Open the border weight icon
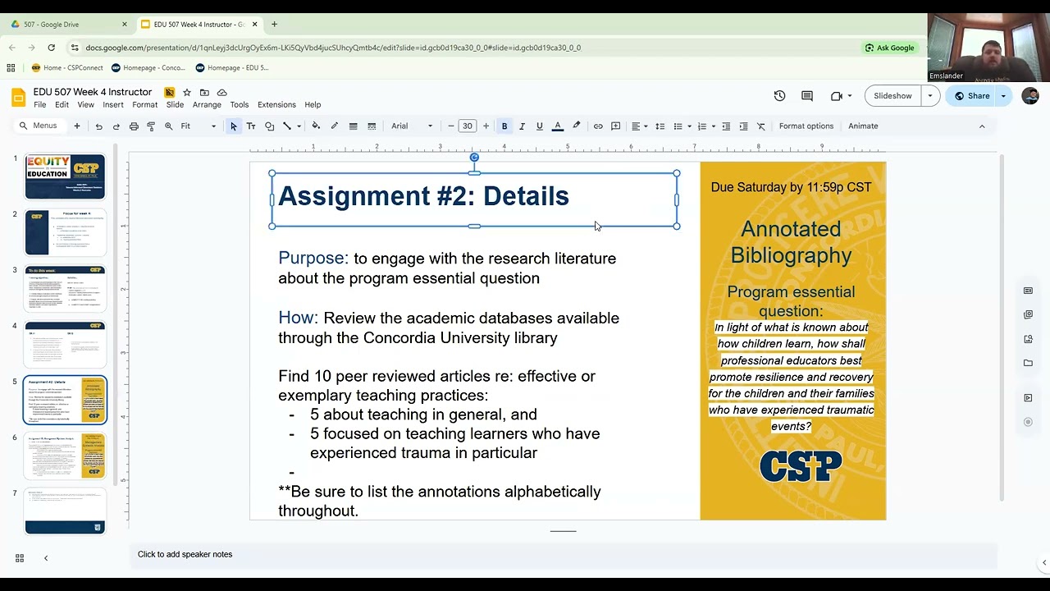1050x591 pixels. (x=353, y=126)
